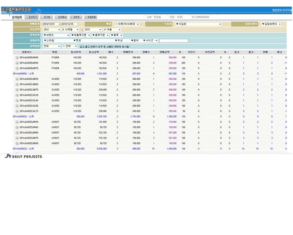Open the 수입원 dropdown
Screen dimensions: 293x235
click(198, 24)
